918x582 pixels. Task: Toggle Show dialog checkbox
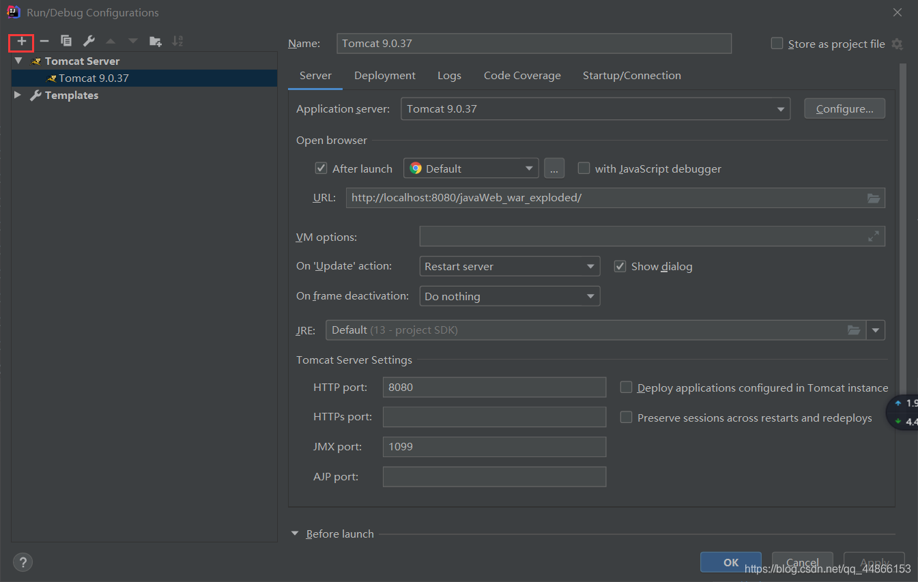point(620,266)
